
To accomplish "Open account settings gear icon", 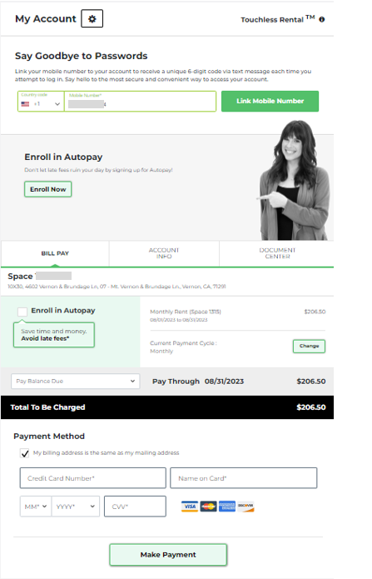I will point(92,19).
